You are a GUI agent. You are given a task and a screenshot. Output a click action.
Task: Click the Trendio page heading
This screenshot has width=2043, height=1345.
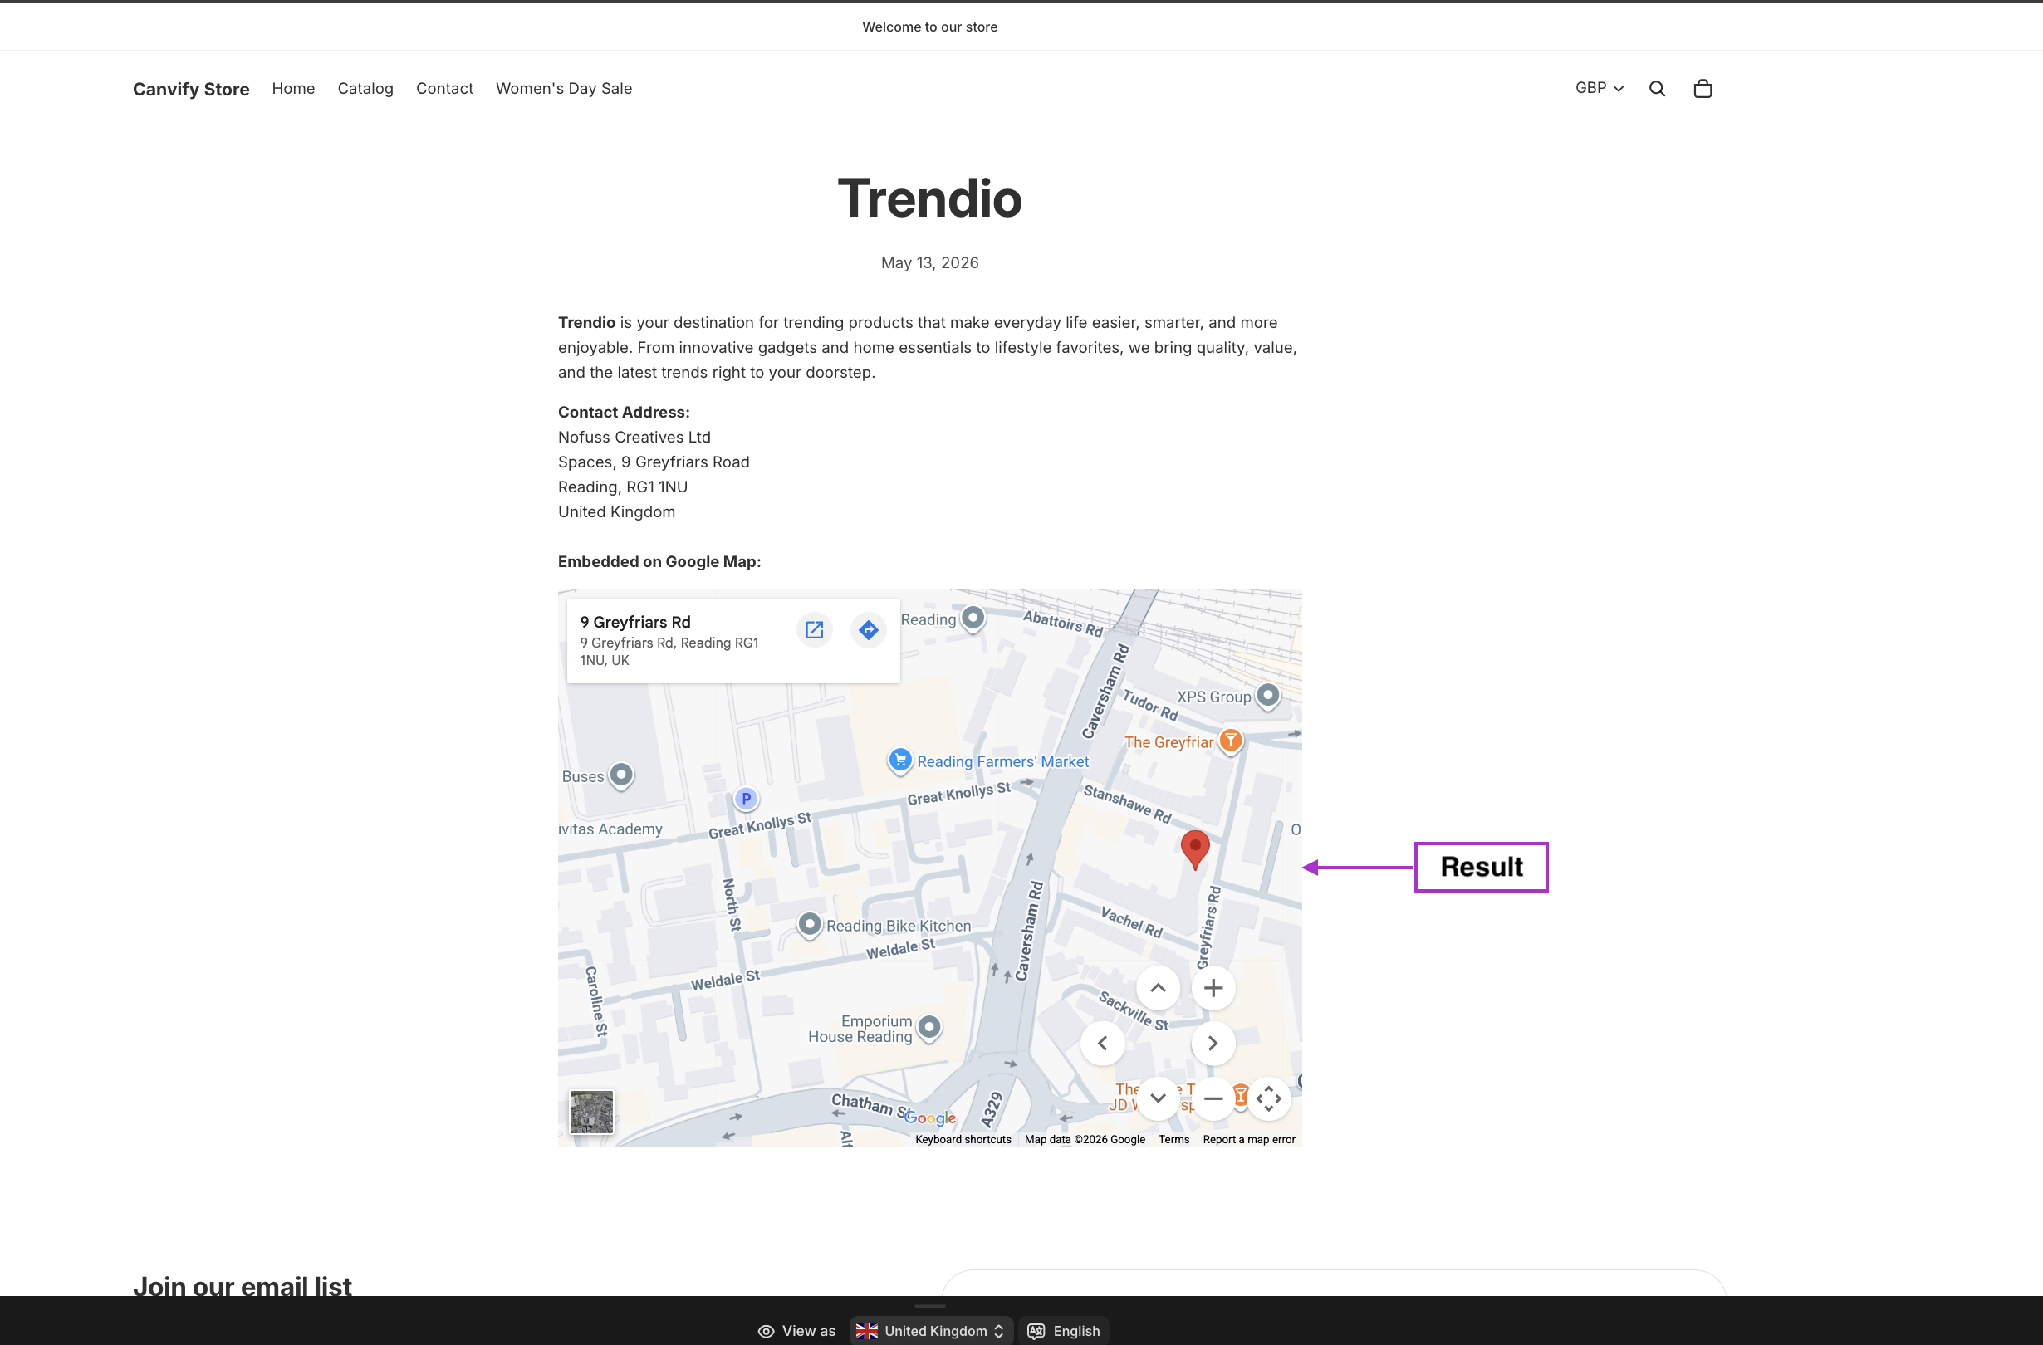(x=929, y=198)
